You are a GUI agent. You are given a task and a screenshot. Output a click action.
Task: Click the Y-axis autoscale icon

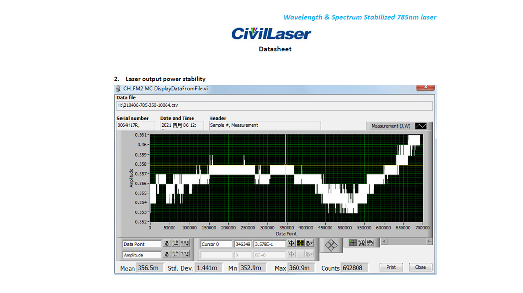coord(176,255)
